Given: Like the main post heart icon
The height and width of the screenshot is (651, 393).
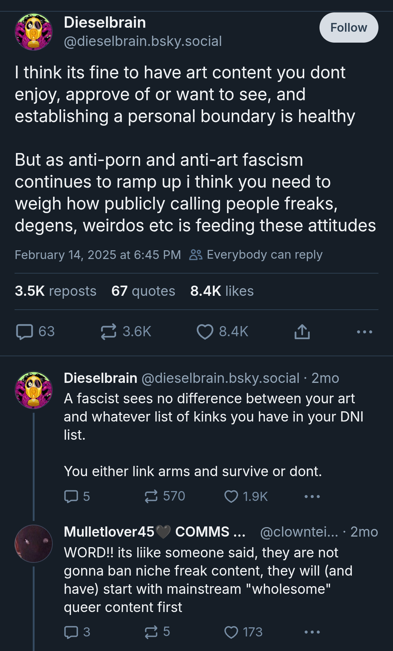Looking at the screenshot, I should [x=222, y=332].
